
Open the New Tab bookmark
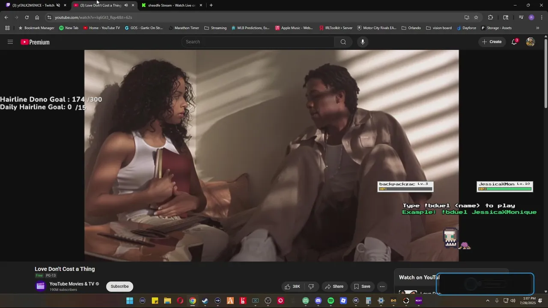tap(68, 28)
